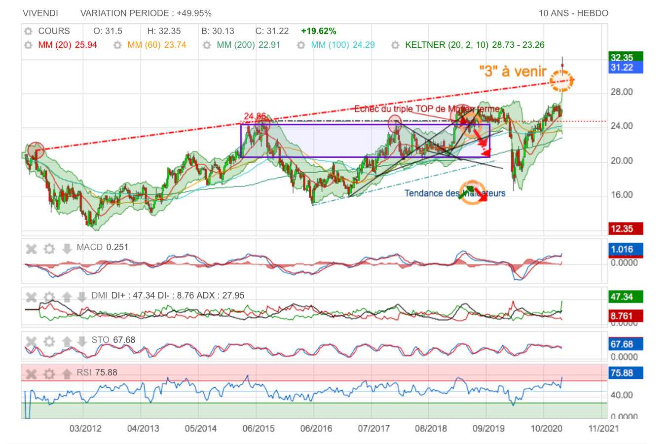This screenshot has width=670, height=444.
Task: Click the Tendance des indicateurs annotation
Action: pyautogui.click(x=455, y=193)
